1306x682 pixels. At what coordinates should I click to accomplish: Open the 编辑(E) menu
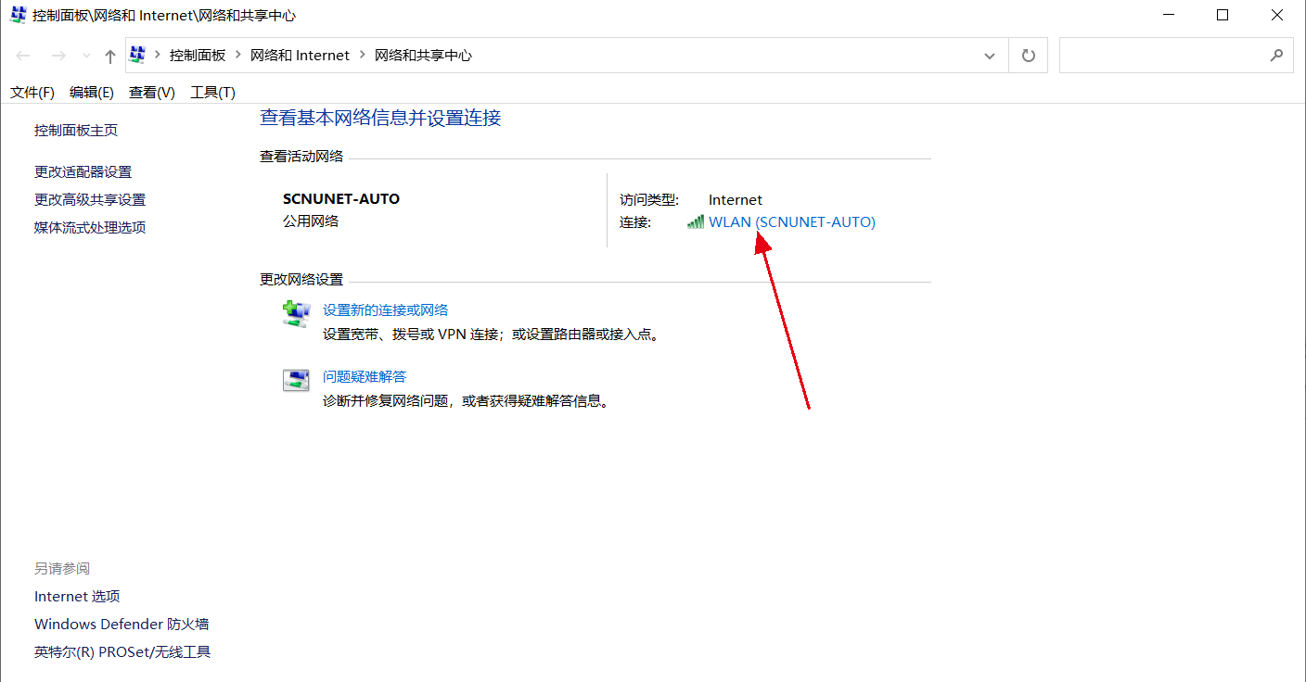[92, 93]
